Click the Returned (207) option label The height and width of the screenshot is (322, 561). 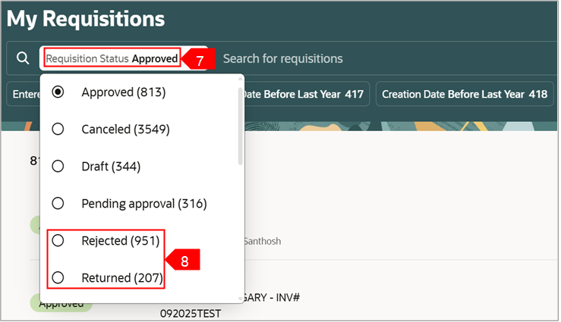pos(122,278)
